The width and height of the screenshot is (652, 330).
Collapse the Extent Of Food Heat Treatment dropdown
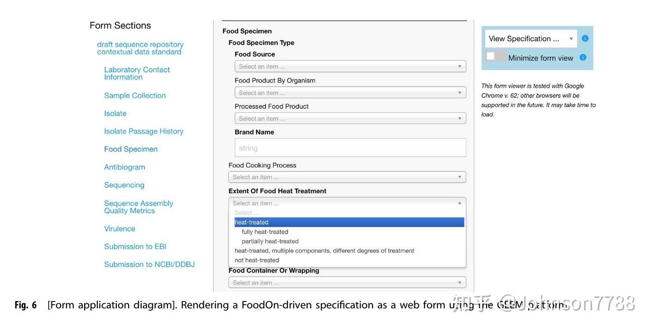(x=347, y=203)
